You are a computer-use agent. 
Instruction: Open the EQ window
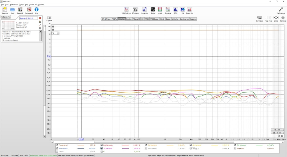click(182, 10)
